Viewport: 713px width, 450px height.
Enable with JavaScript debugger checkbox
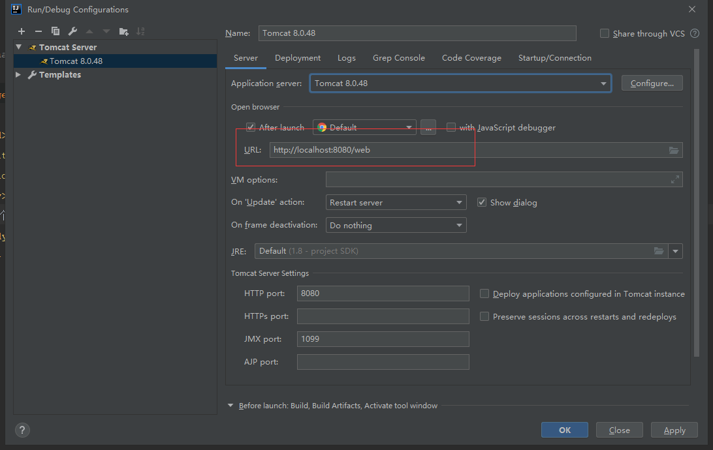tap(451, 127)
